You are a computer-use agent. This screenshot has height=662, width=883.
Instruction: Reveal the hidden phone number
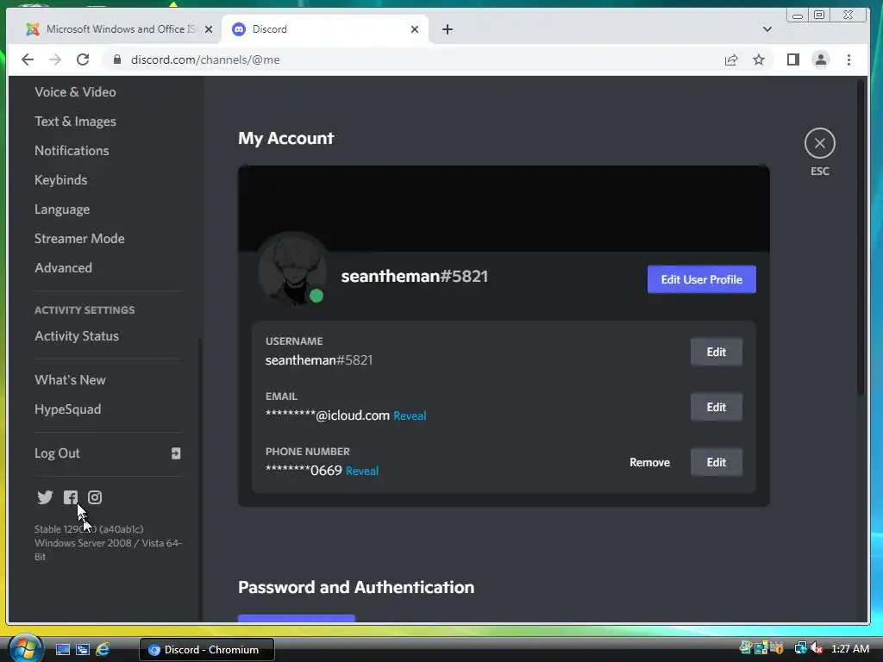click(x=361, y=471)
